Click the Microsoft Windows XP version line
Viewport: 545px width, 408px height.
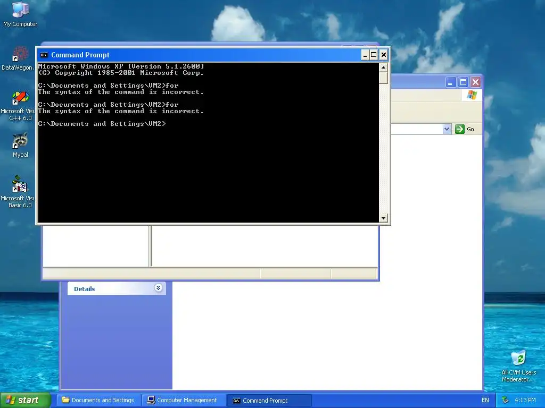click(121, 66)
